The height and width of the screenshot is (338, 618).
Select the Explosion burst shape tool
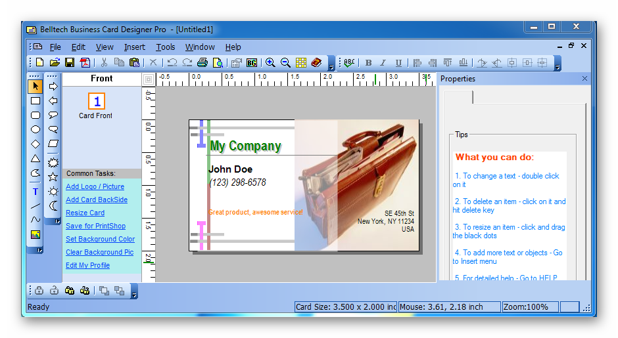point(53,162)
